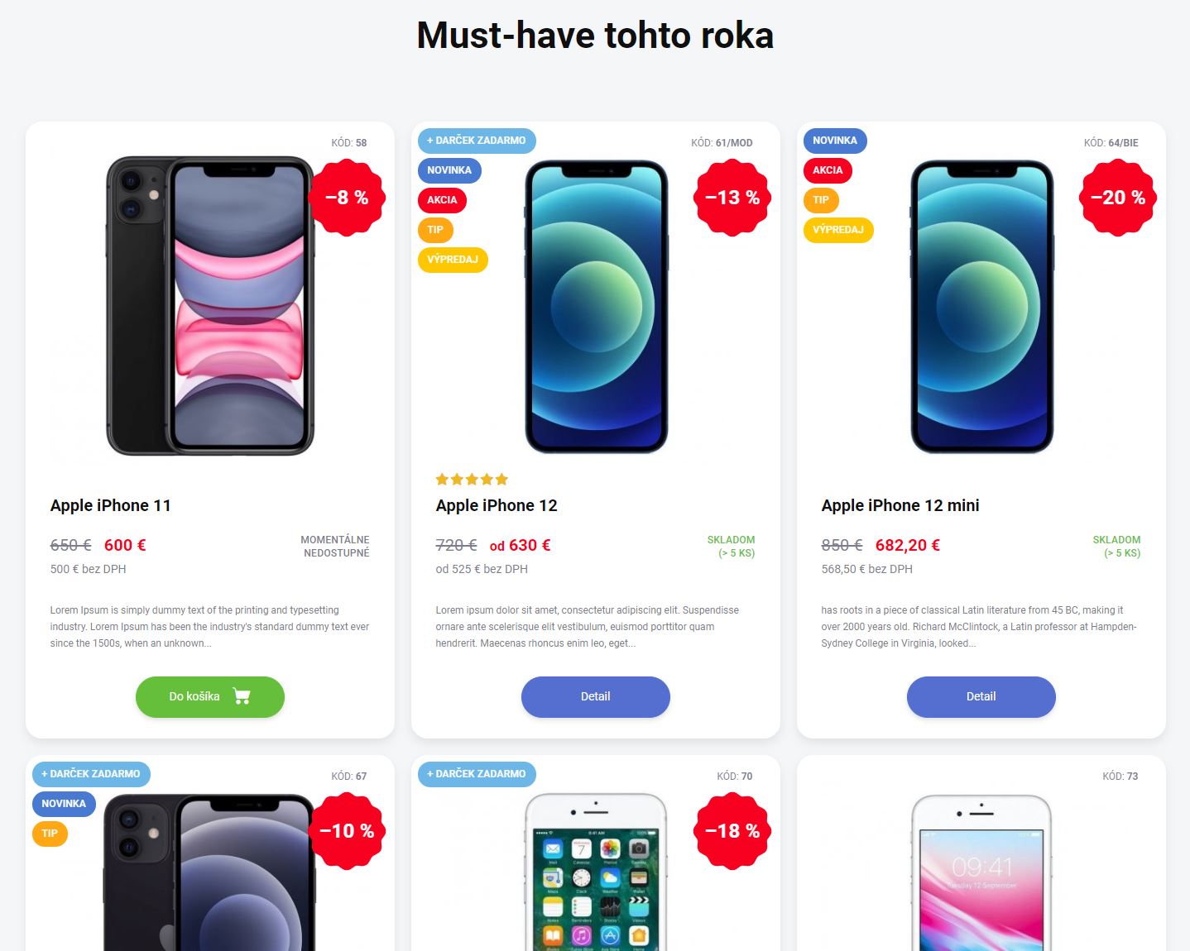Click the TIP tag on product code 67
Image resolution: width=1190 pixels, height=951 pixels.
(50, 834)
